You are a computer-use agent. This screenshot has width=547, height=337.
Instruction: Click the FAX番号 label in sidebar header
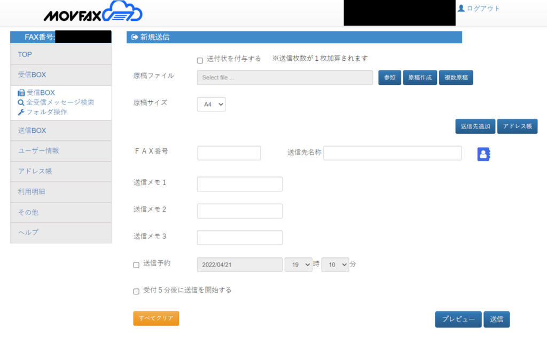click(x=40, y=37)
